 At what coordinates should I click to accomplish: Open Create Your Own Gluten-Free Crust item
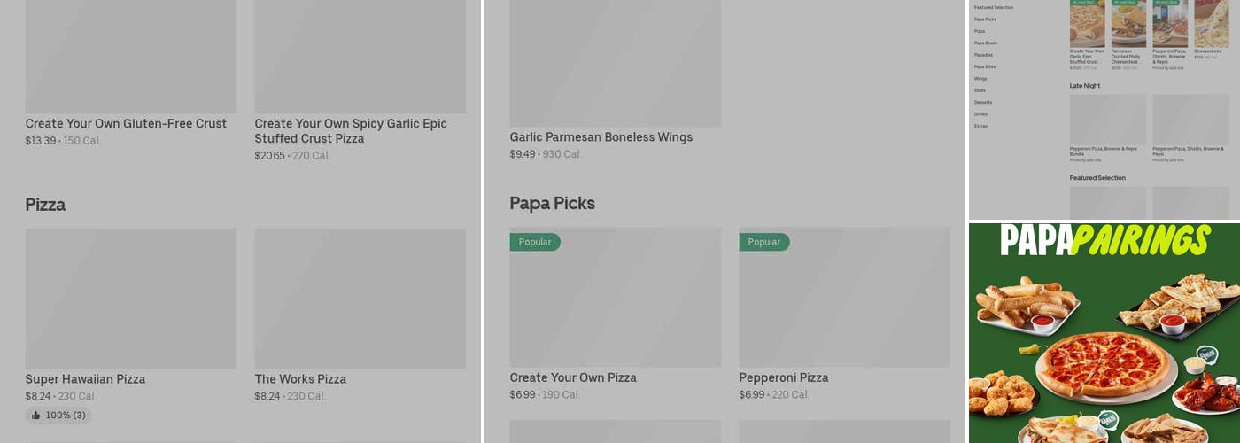pyautogui.click(x=126, y=124)
